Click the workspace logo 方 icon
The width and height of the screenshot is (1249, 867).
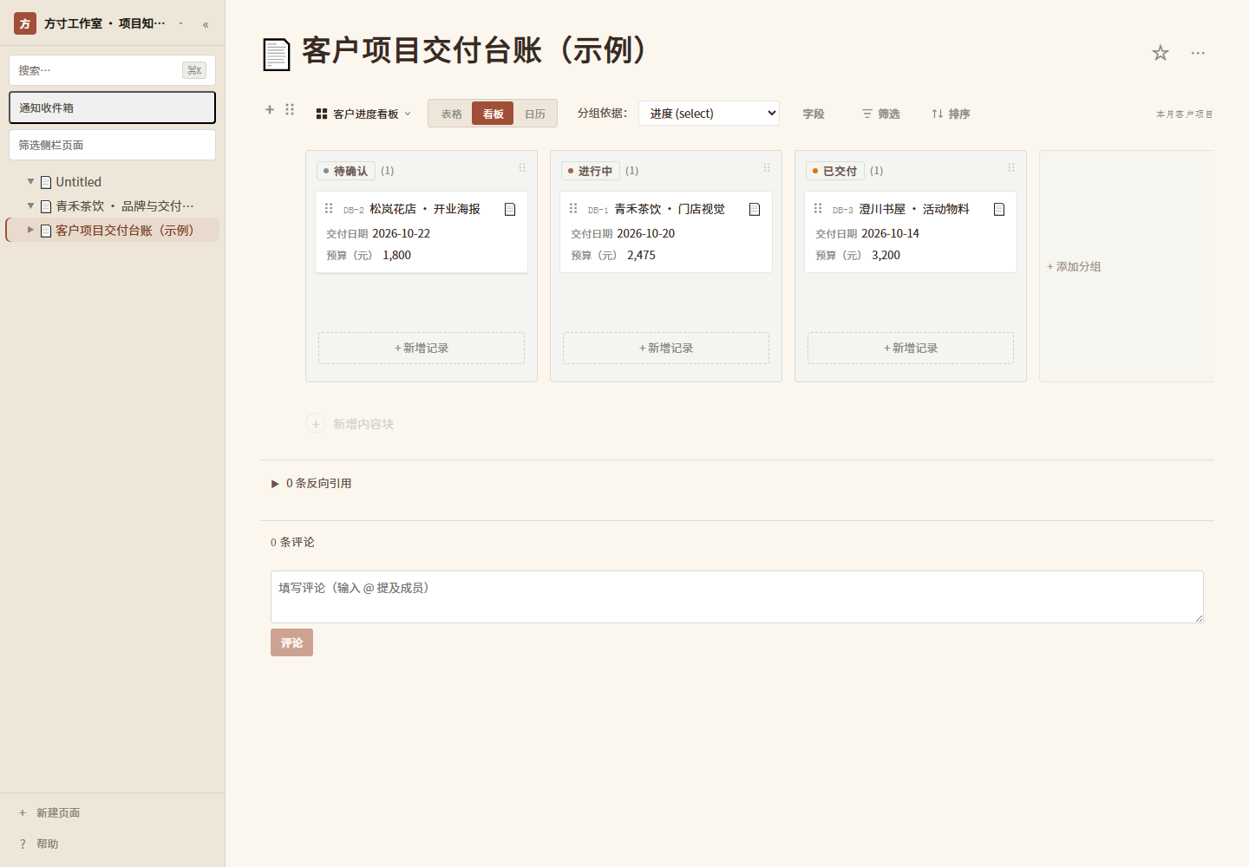point(25,23)
